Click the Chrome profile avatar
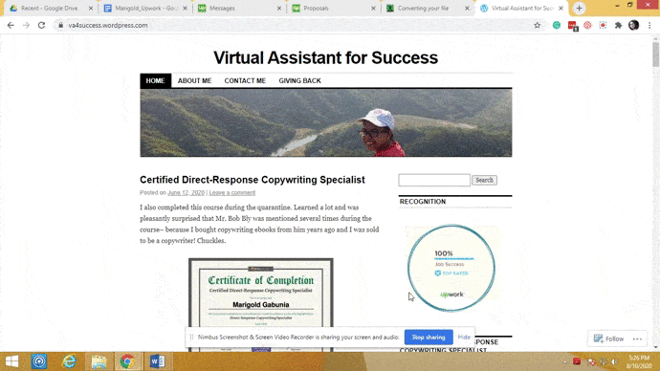The image size is (660, 371). point(633,25)
